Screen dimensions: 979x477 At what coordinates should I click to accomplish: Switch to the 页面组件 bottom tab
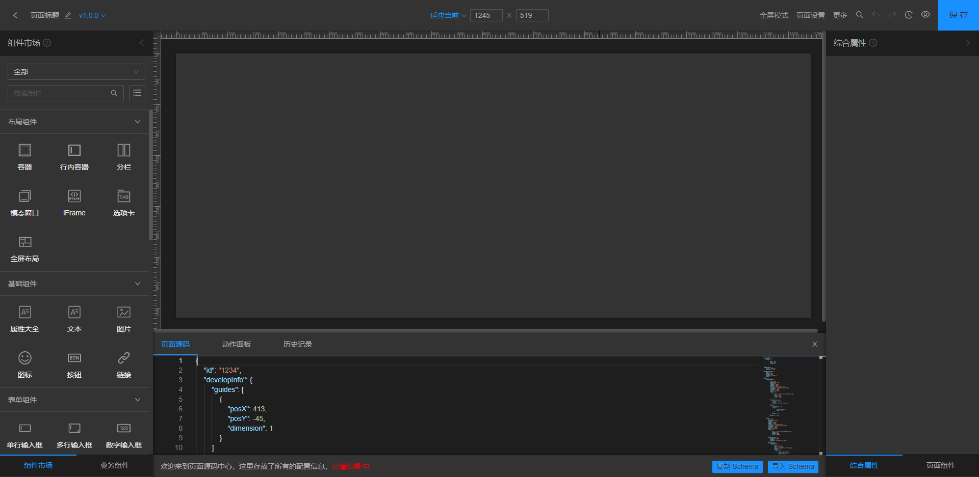pyautogui.click(x=941, y=465)
